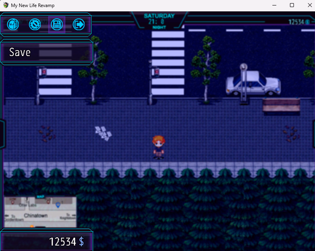The height and width of the screenshot is (251, 315).
Task: Click the right edge side panel tab
Action: coord(313,134)
